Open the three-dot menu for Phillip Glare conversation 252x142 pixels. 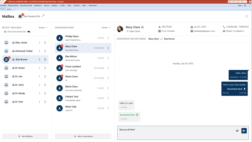108,38
